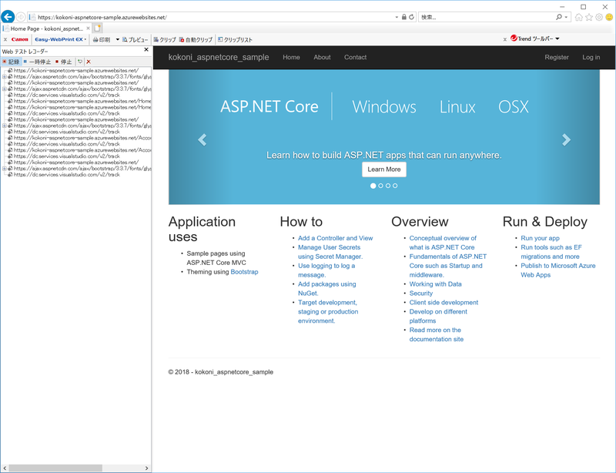
Task: Open the dropdown arrow next to 印刷
Action: (x=117, y=39)
